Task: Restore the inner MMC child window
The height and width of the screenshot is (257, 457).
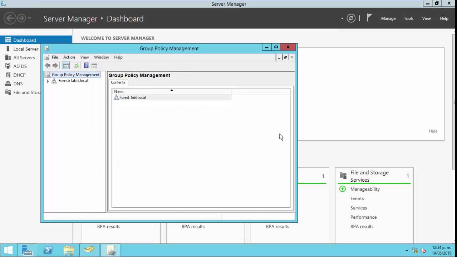Action: click(285, 57)
